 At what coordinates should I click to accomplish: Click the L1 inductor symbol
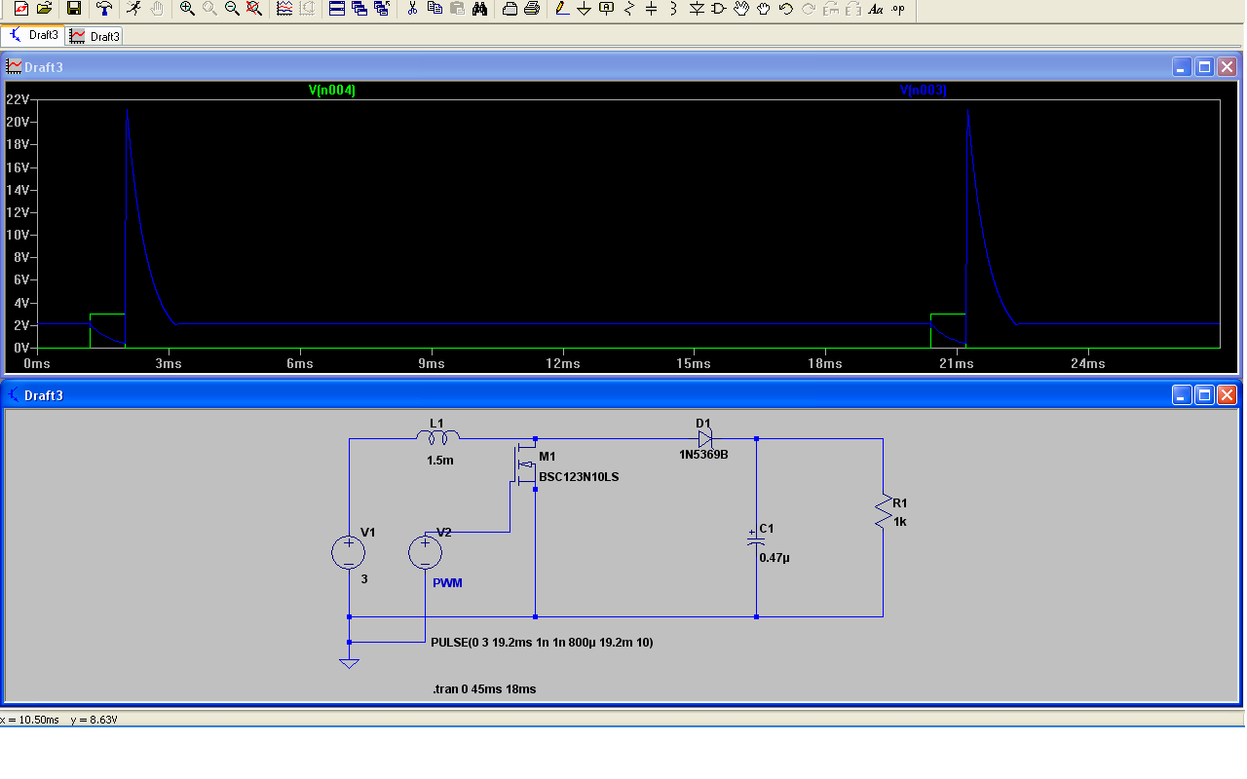pos(436,436)
